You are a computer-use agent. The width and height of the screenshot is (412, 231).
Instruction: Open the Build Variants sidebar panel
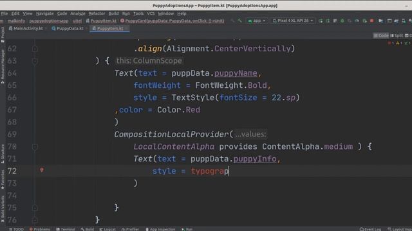click(3, 209)
